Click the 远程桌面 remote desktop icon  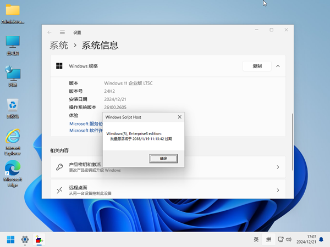[x=59, y=190]
